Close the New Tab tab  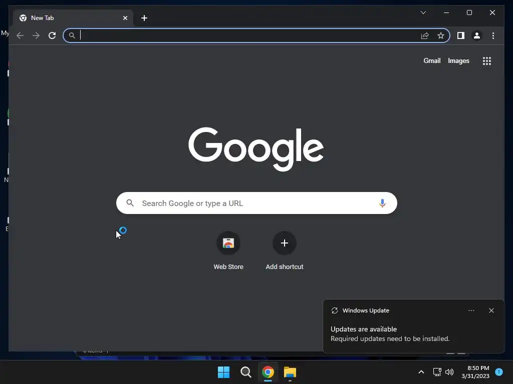point(125,18)
